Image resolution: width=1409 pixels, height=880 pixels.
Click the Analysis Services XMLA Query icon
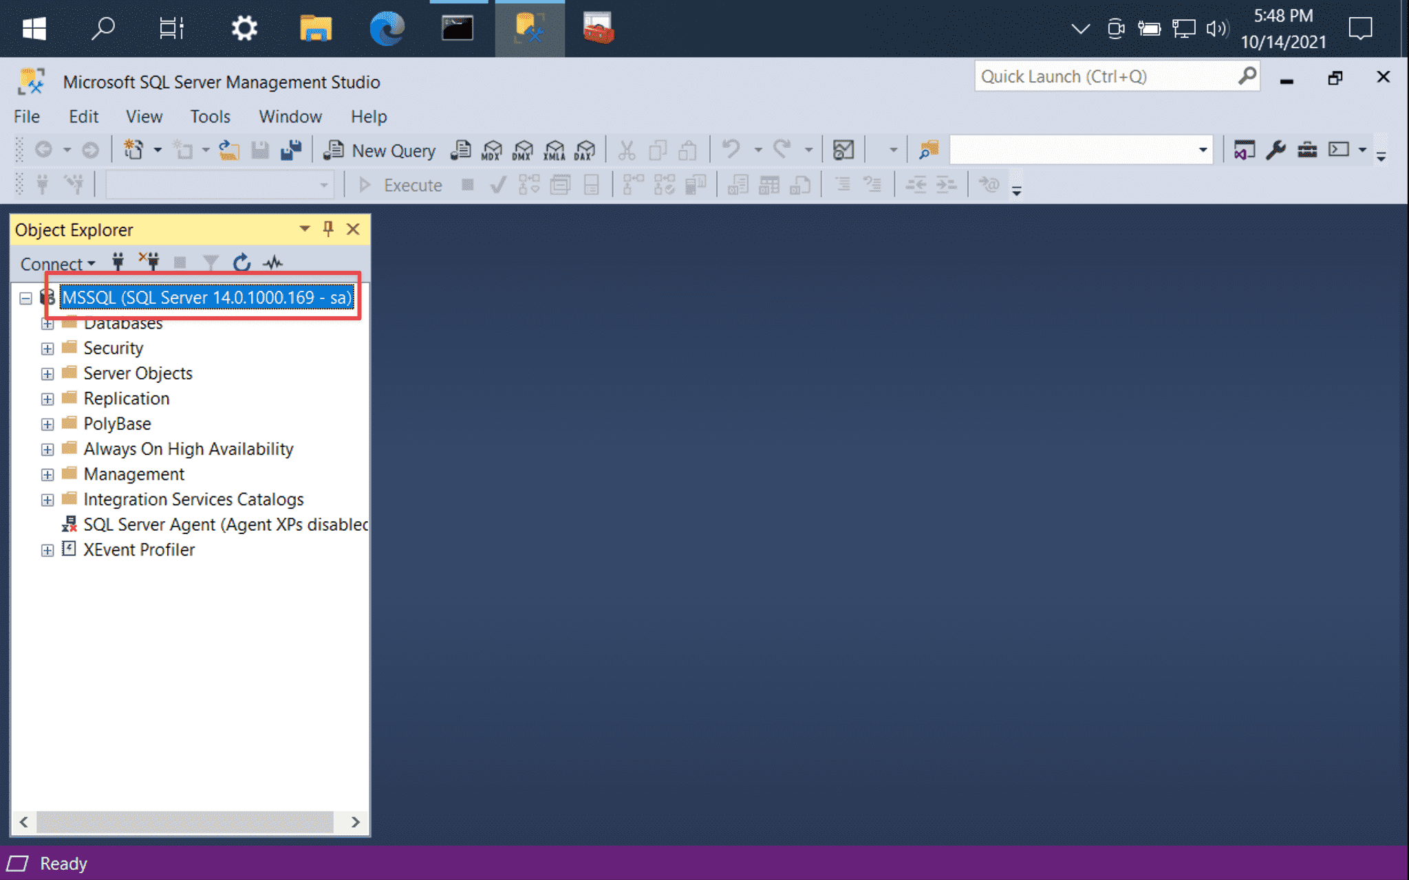[555, 150]
